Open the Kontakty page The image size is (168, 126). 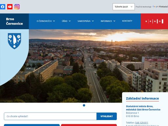click(127, 21)
